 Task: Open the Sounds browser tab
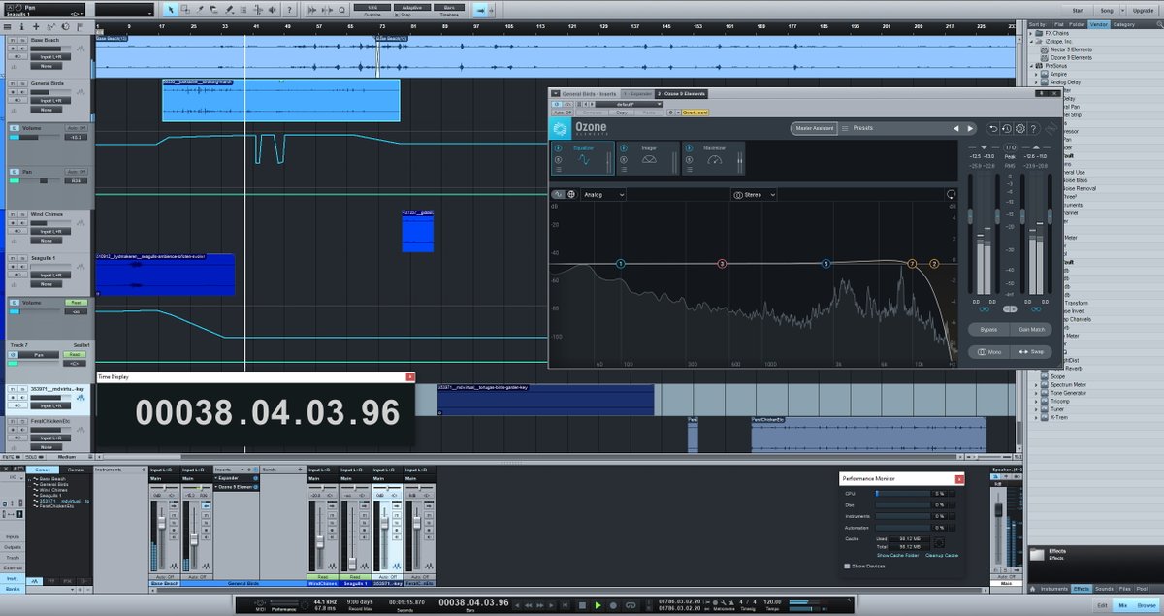click(1103, 589)
